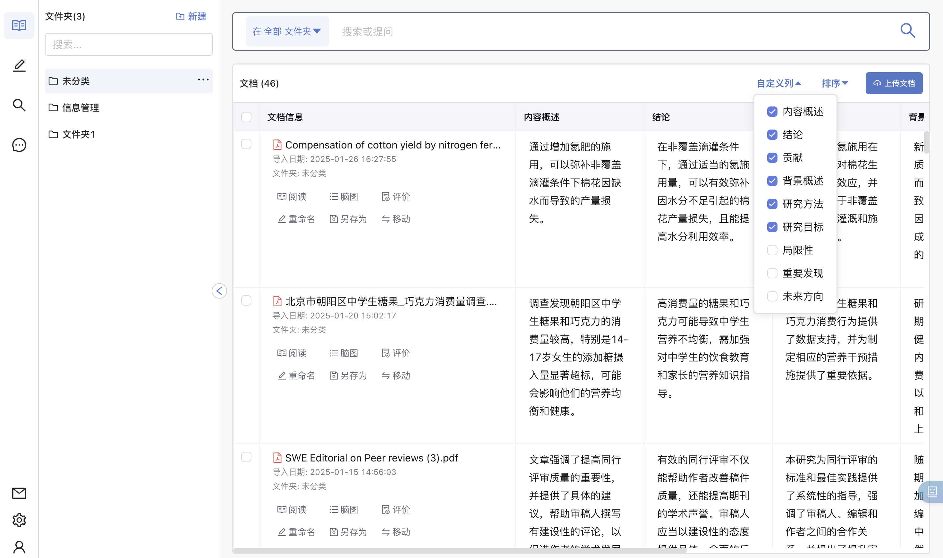Click 评价 for 北京市朝阳区 document
This screenshot has height=558, width=943.
tap(396, 353)
